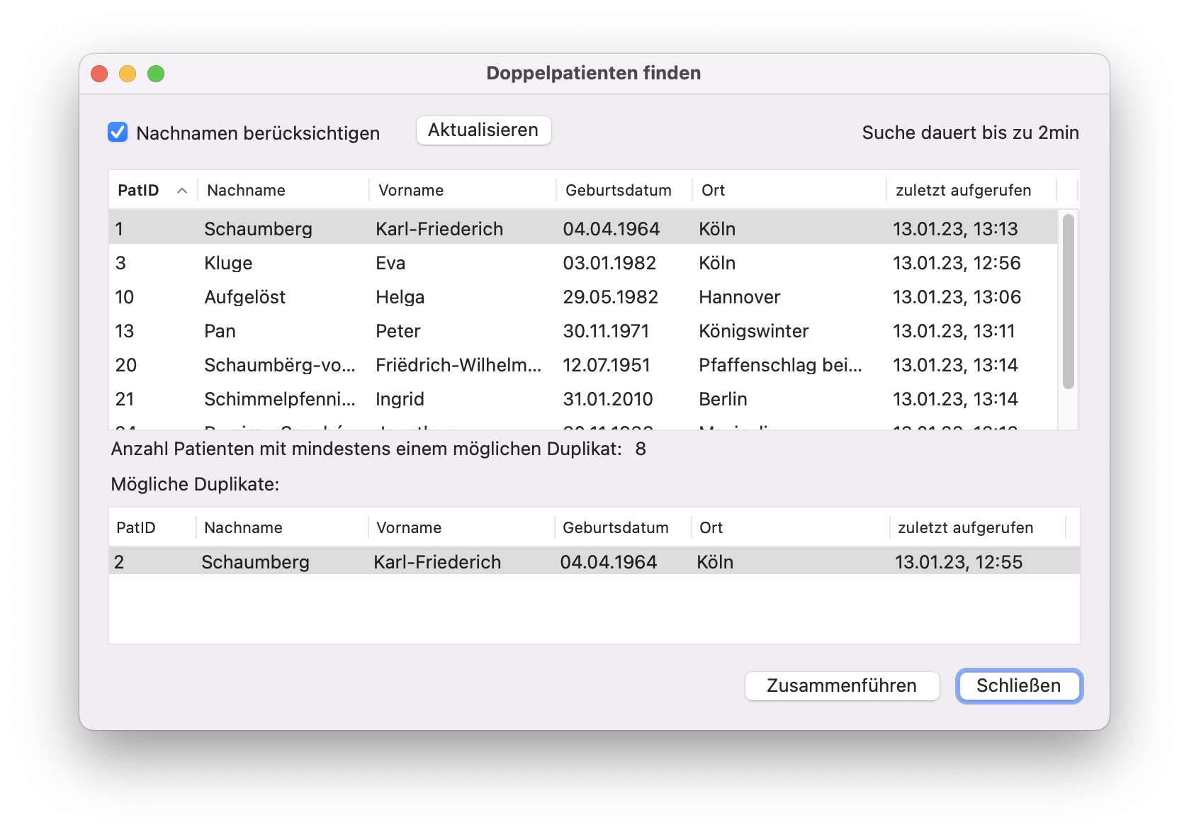
Task: Click Hannover city cell
Action: coord(740,297)
